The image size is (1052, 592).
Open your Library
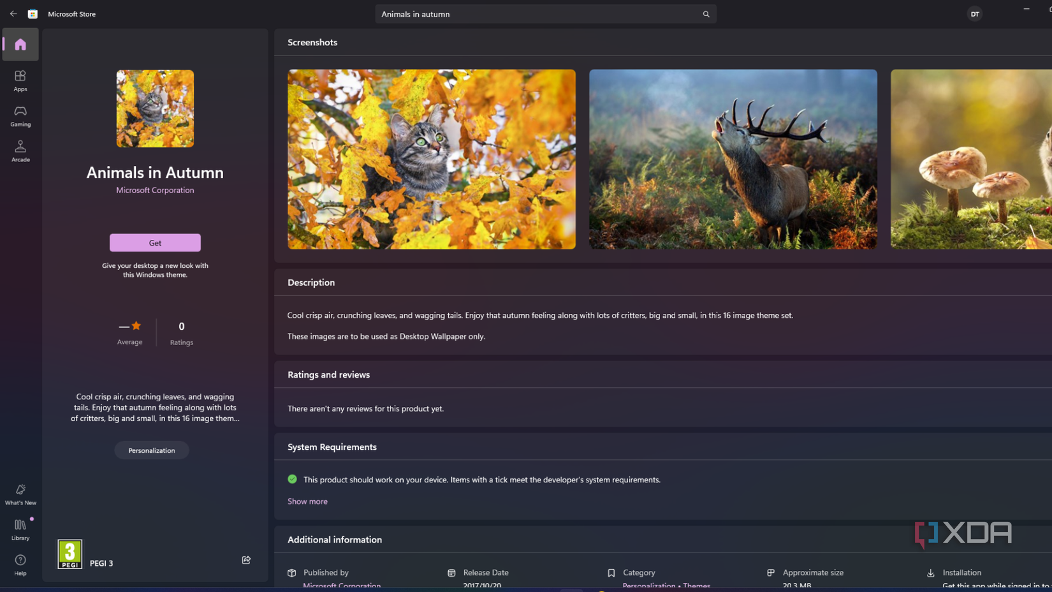point(20,528)
